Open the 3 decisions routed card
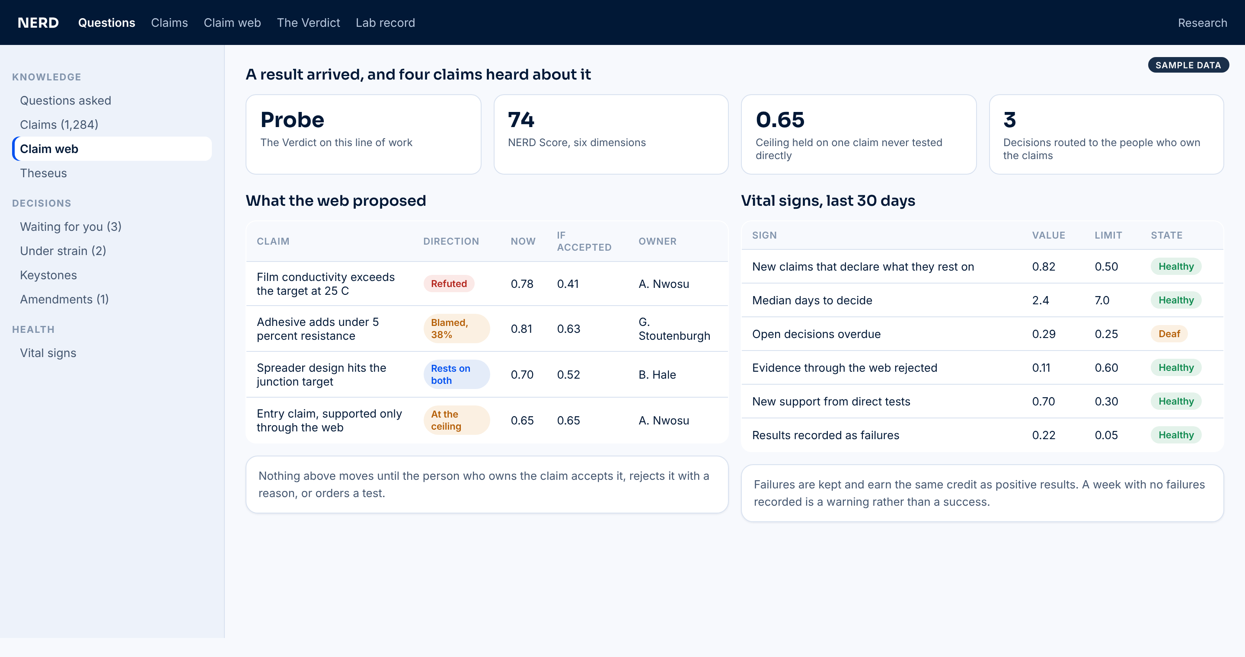Viewport: 1245px width, 657px height. [1106, 134]
